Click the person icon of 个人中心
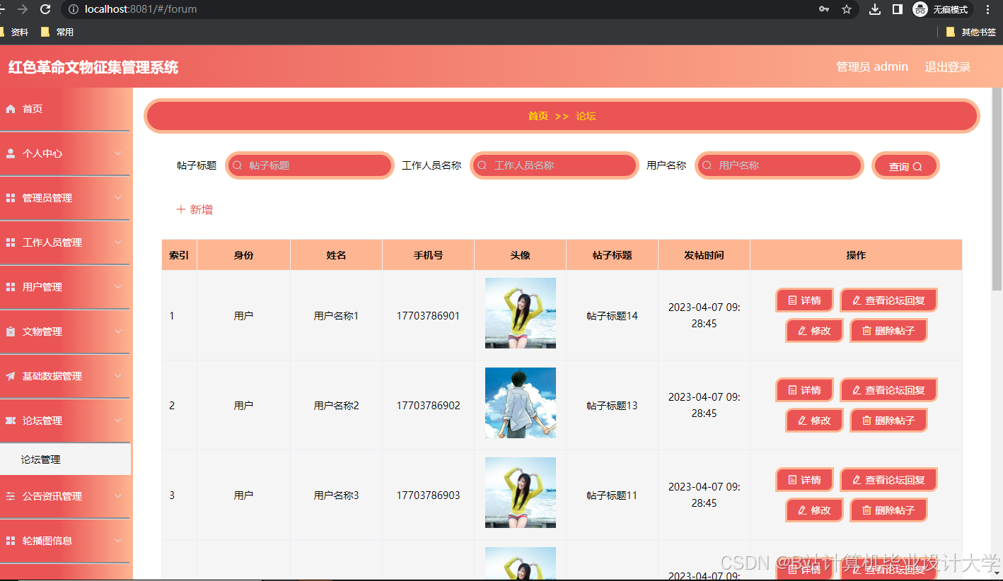1003x581 pixels. pos(11,153)
